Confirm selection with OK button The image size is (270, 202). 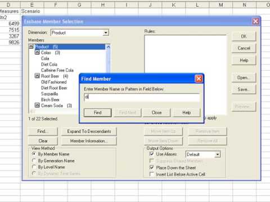[244, 36]
